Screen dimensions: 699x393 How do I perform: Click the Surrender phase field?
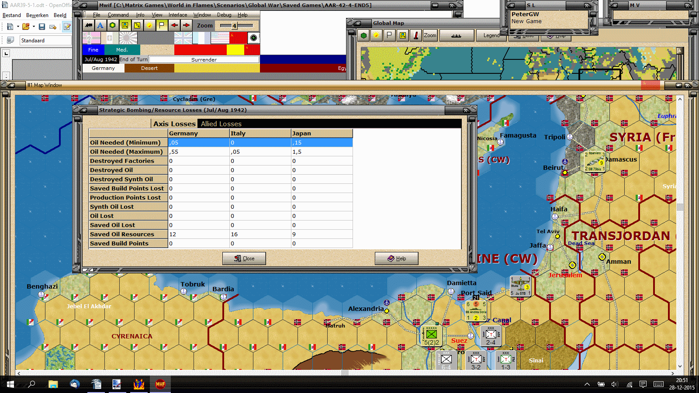click(204, 59)
